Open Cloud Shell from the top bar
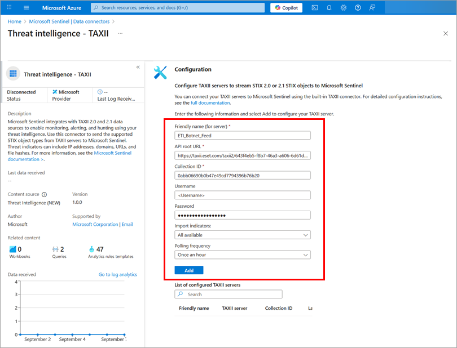 click(314, 8)
